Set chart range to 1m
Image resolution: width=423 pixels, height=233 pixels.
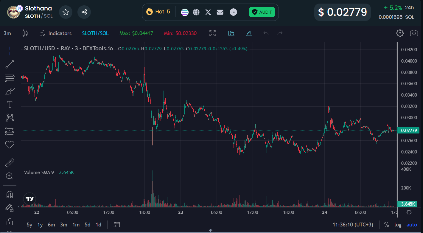click(x=76, y=225)
